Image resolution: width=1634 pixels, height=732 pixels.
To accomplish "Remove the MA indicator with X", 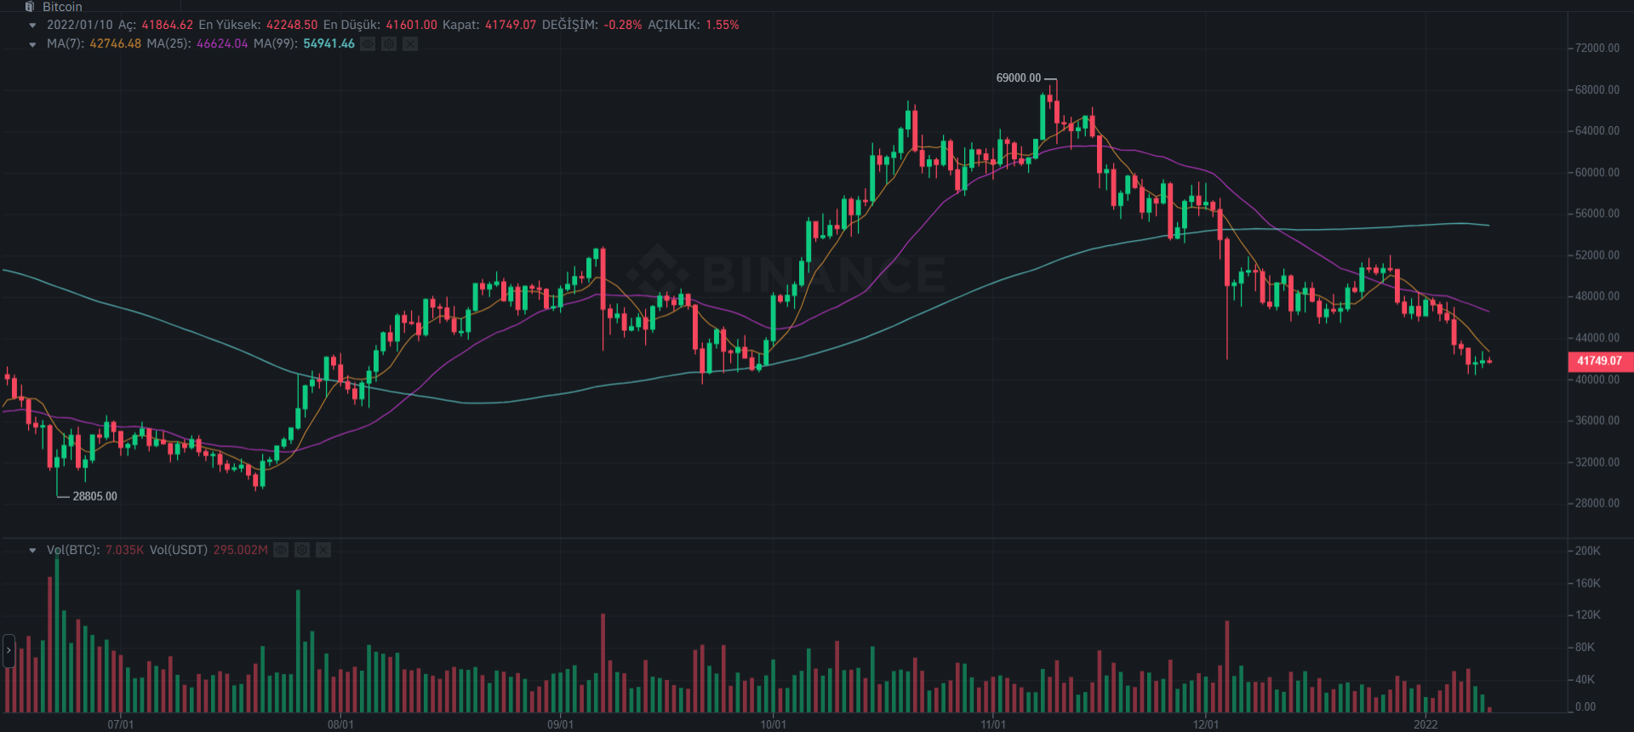I will point(410,43).
